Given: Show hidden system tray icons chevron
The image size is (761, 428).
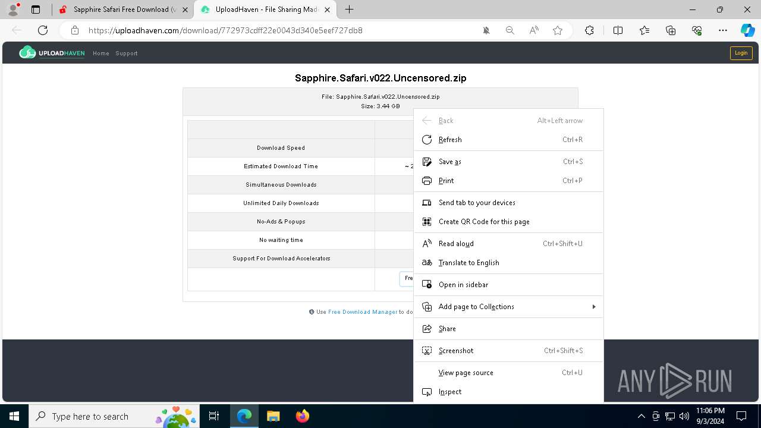Looking at the screenshot, I should tap(641, 416).
